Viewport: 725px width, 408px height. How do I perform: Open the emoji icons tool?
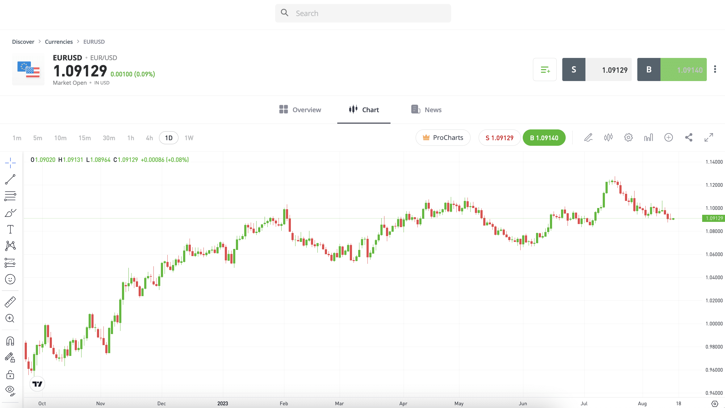pos(10,279)
